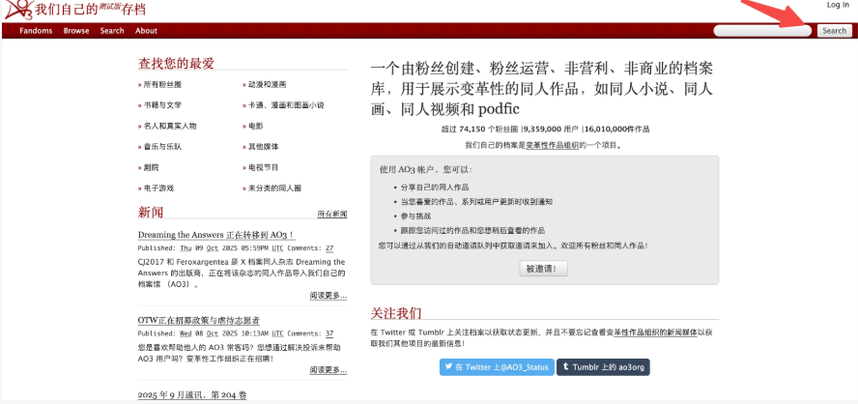Open the Fandoms menu
Screen dimensions: 858x404
coord(36,31)
